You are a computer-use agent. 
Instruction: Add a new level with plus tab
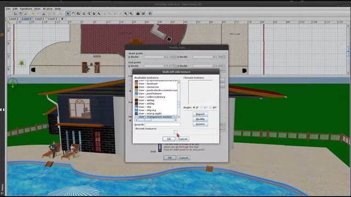[62, 19]
